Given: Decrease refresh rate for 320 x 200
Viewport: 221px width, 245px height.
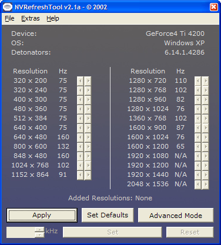Looking at the screenshot, I should pos(81,81).
